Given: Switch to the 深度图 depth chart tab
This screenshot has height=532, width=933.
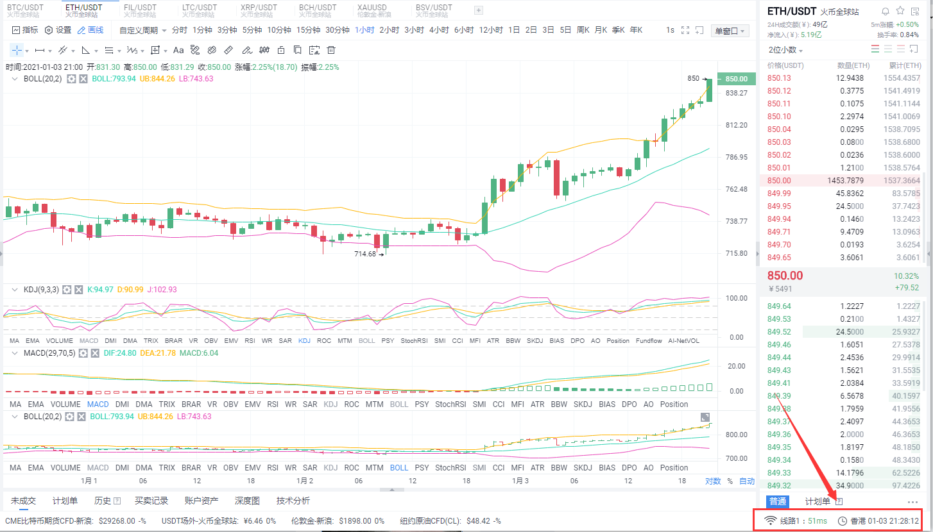Looking at the screenshot, I should [247, 501].
